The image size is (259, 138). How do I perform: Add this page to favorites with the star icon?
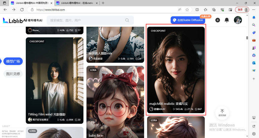(187, 10)
